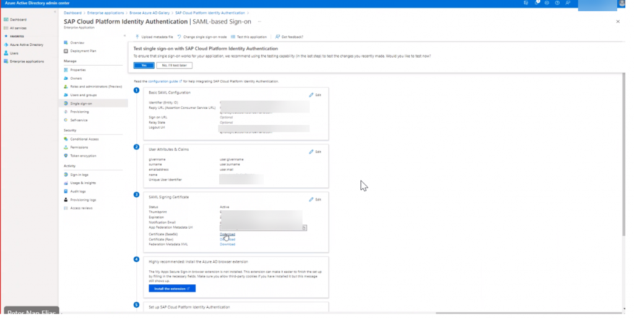Click the 'user.surname' claim value
The image size is (634, 319).
point(230,164)
